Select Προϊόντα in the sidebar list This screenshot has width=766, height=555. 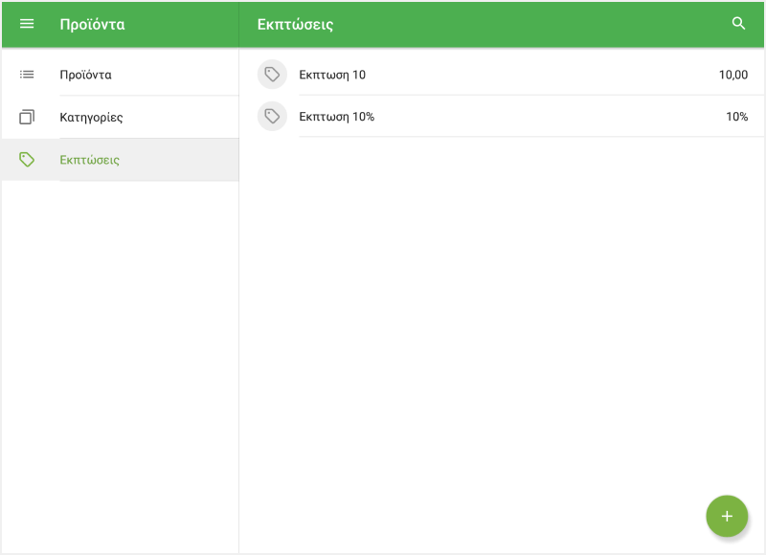[86, 75]
